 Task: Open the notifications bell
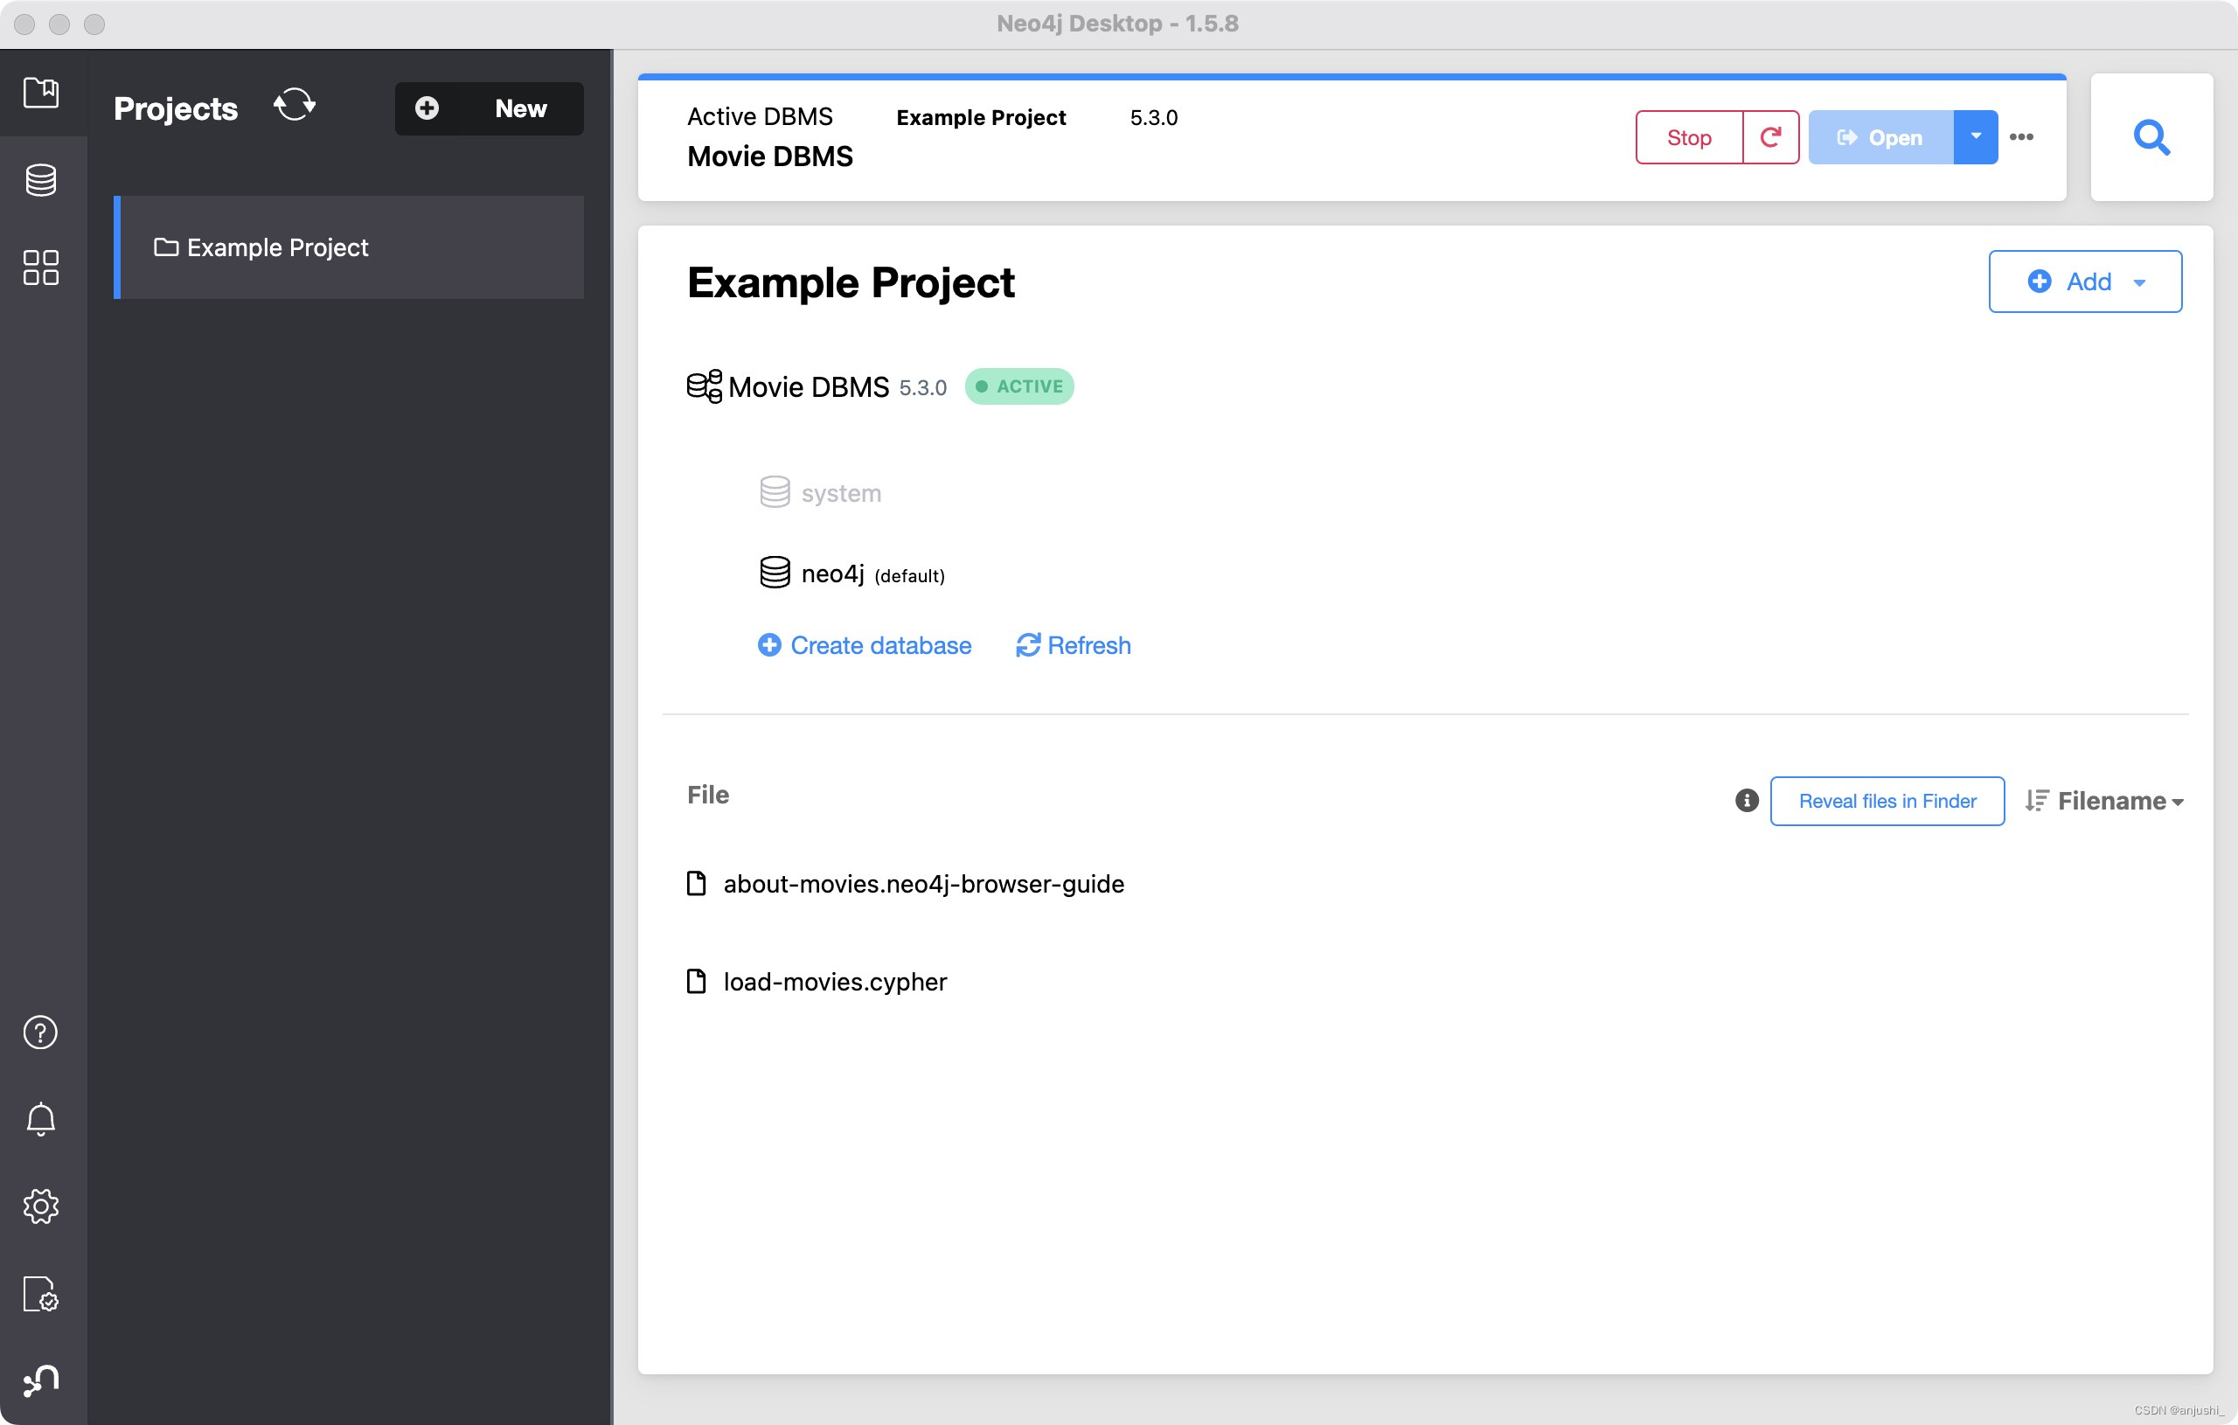[x=41, y=1119]
